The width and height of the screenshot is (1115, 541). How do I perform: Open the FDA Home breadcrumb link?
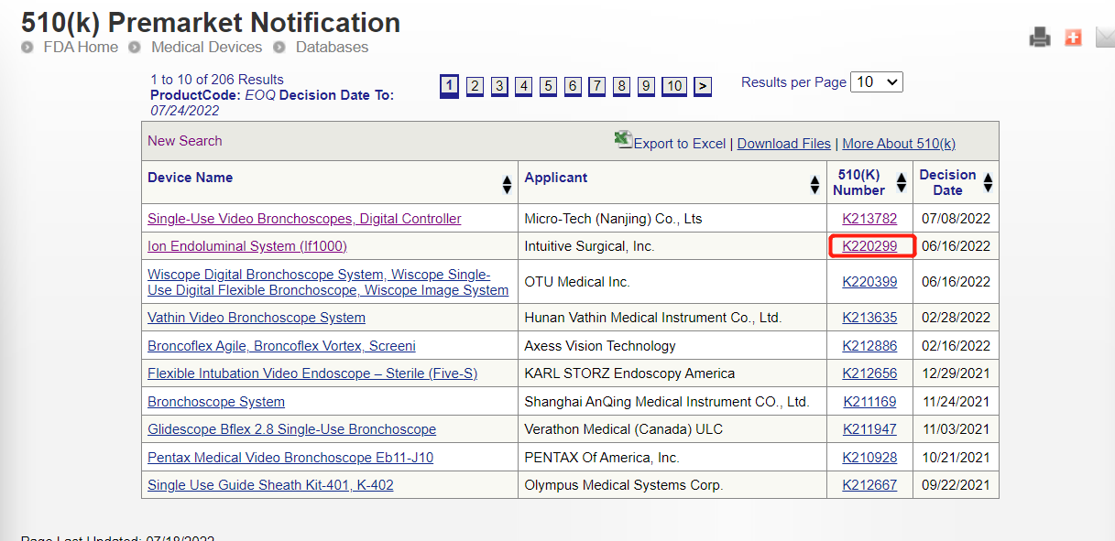pos(81,47)
